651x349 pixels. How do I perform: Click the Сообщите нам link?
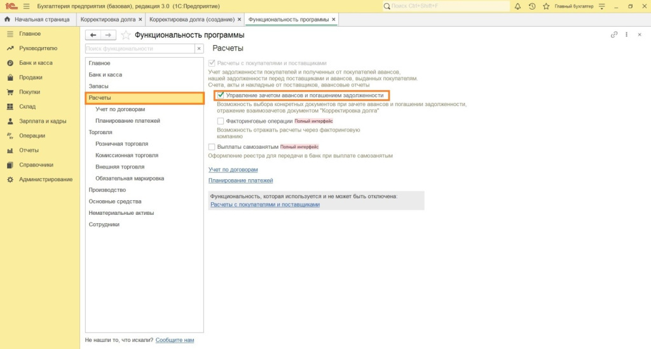[175, 340]
